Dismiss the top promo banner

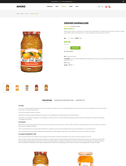pos(123,2)
